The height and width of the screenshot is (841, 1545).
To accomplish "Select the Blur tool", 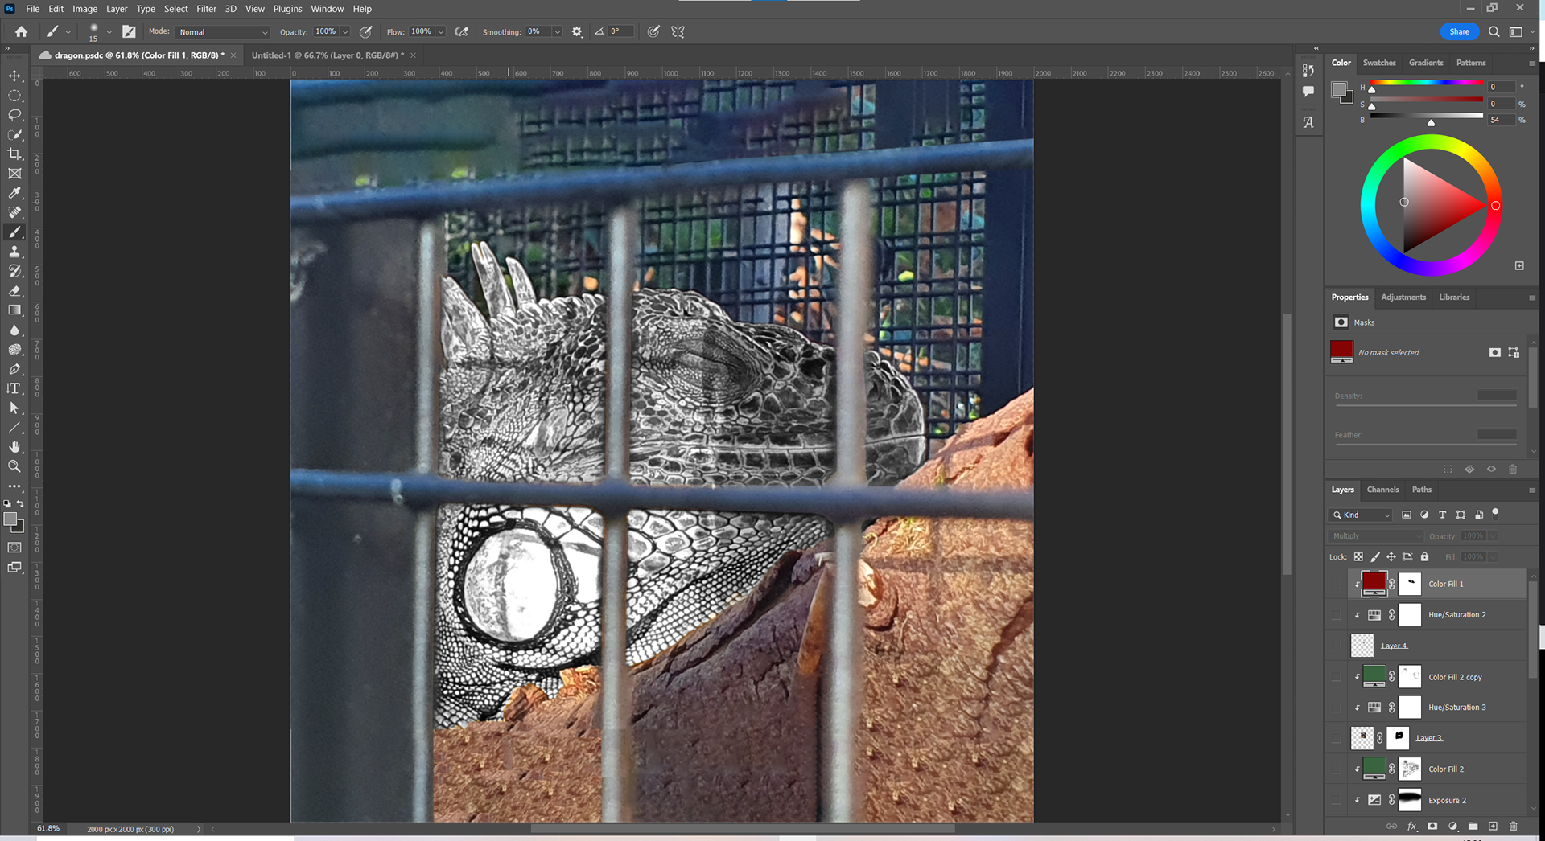I will [x=14, y=330].
